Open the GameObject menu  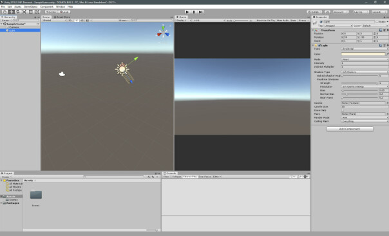pos(30,6)
